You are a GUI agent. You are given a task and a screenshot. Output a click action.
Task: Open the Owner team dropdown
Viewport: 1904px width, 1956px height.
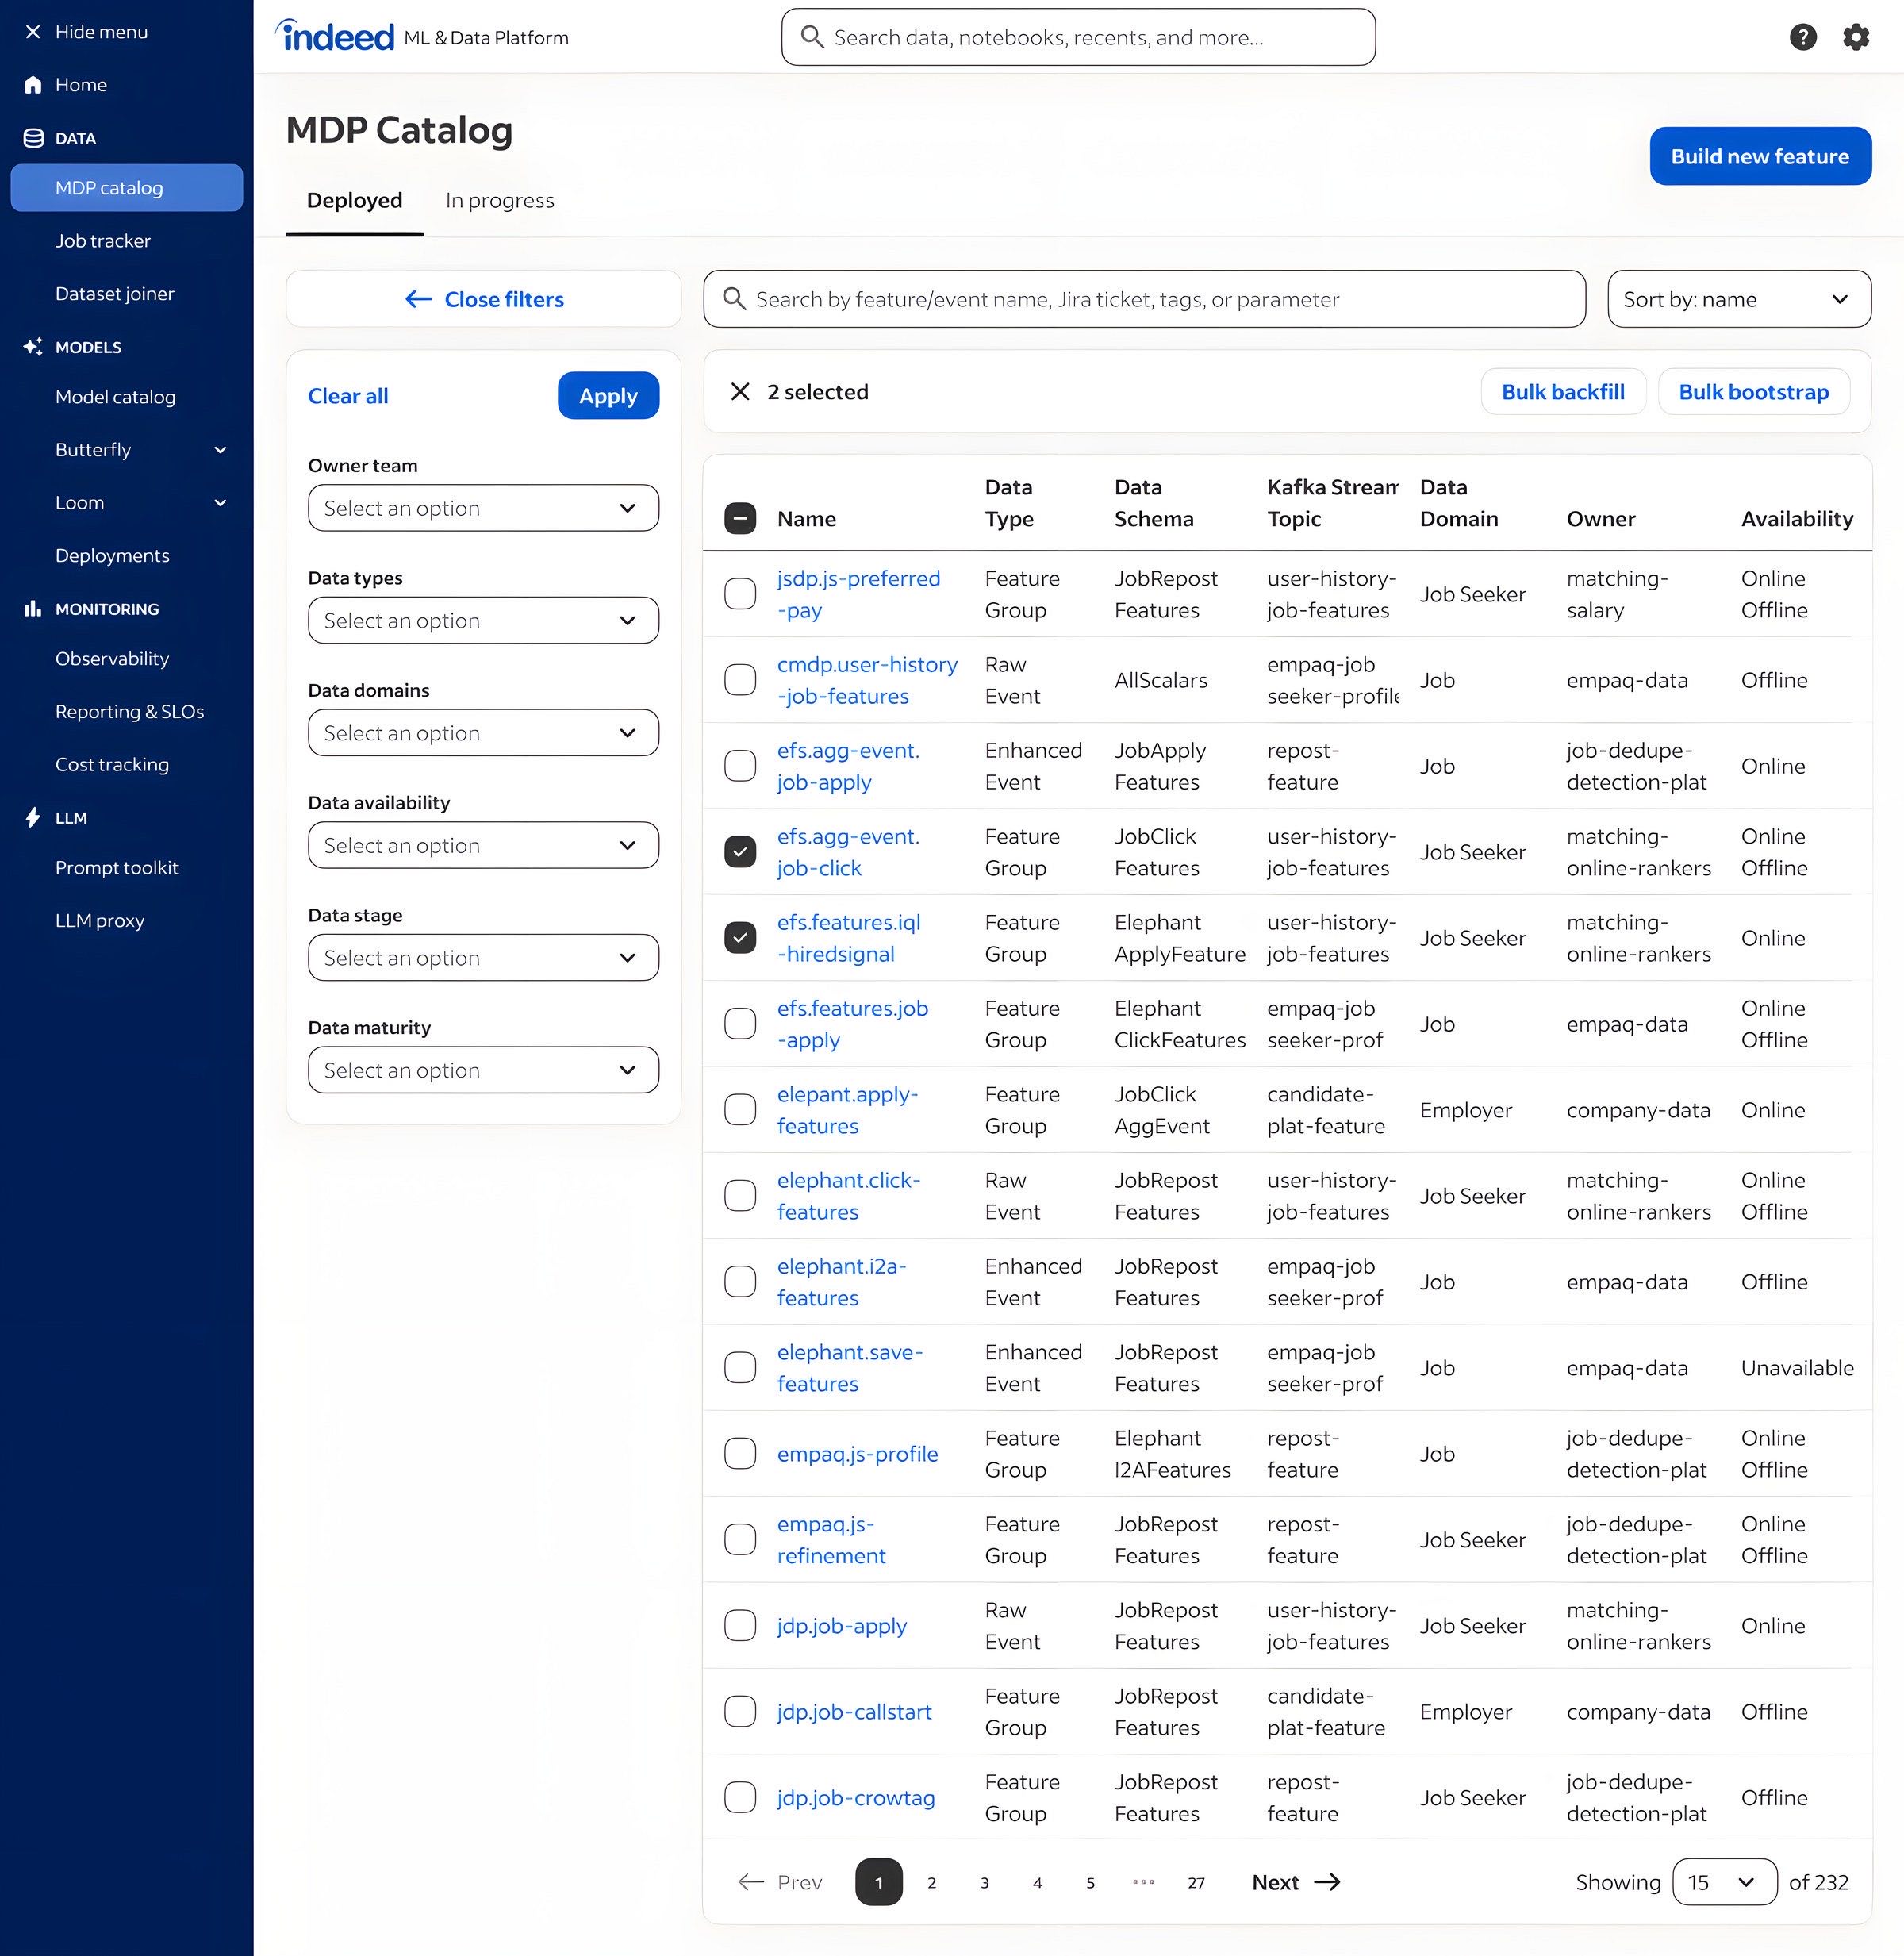[x=483, y=508]
